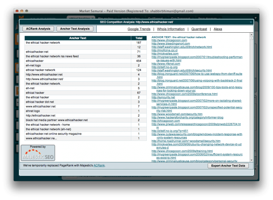
Task: Open the http://syncurity.net link
Action: coord(163,97)
